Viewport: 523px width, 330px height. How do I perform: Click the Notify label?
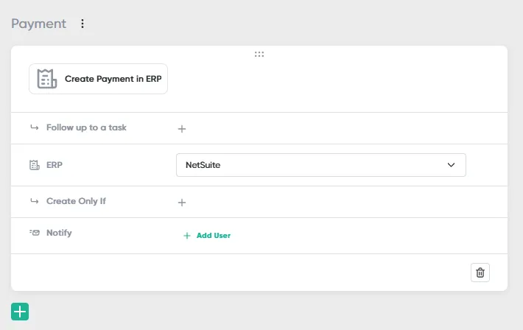[59, 233]
